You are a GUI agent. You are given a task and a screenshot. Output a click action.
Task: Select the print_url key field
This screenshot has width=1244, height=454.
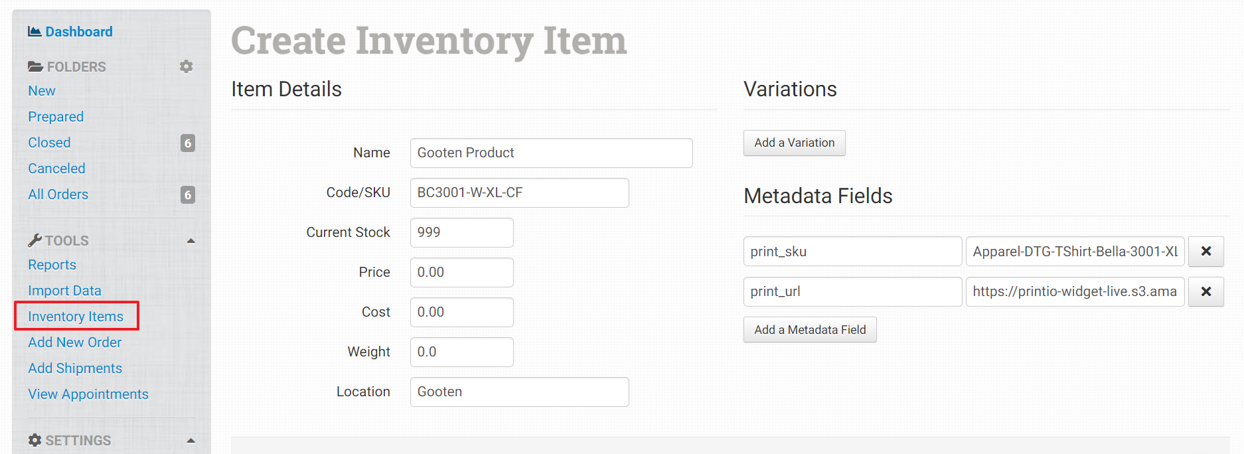coord(852,291)
